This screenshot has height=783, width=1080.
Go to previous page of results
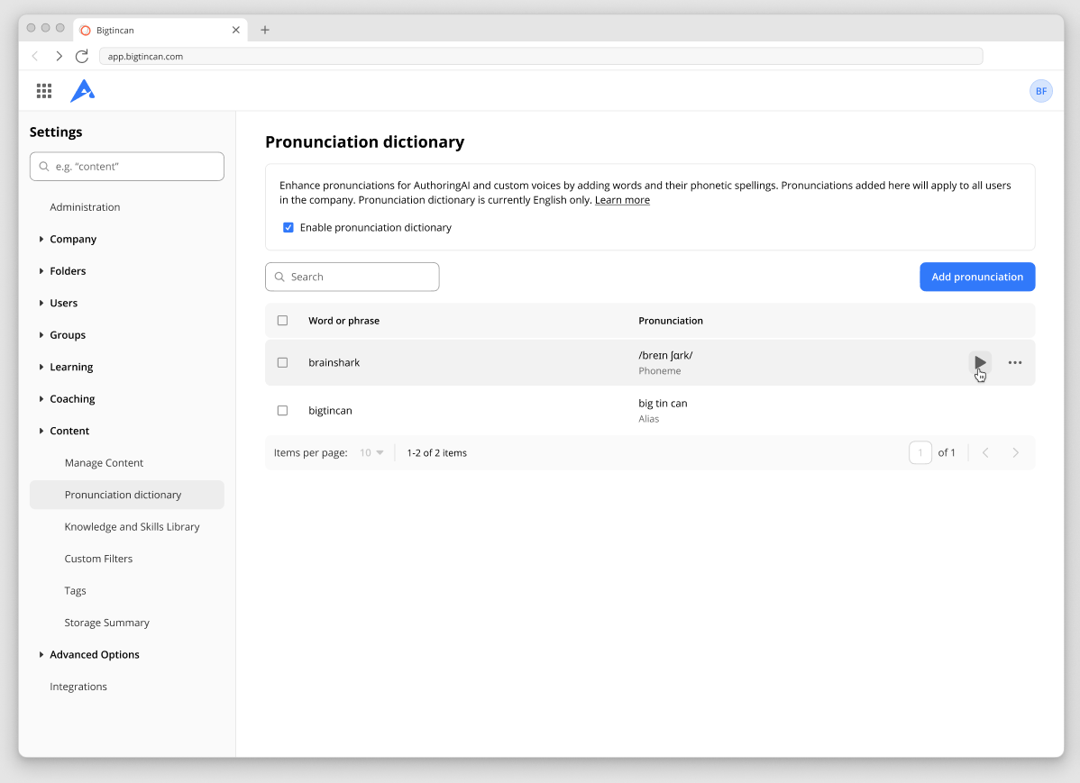click(x=985, y=452)
